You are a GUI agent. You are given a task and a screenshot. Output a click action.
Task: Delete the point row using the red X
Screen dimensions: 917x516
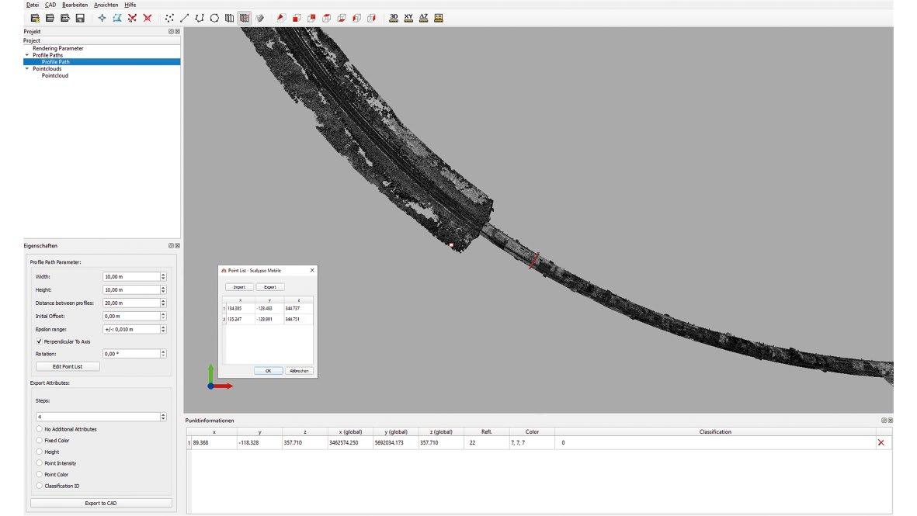[x=881, y=442]
